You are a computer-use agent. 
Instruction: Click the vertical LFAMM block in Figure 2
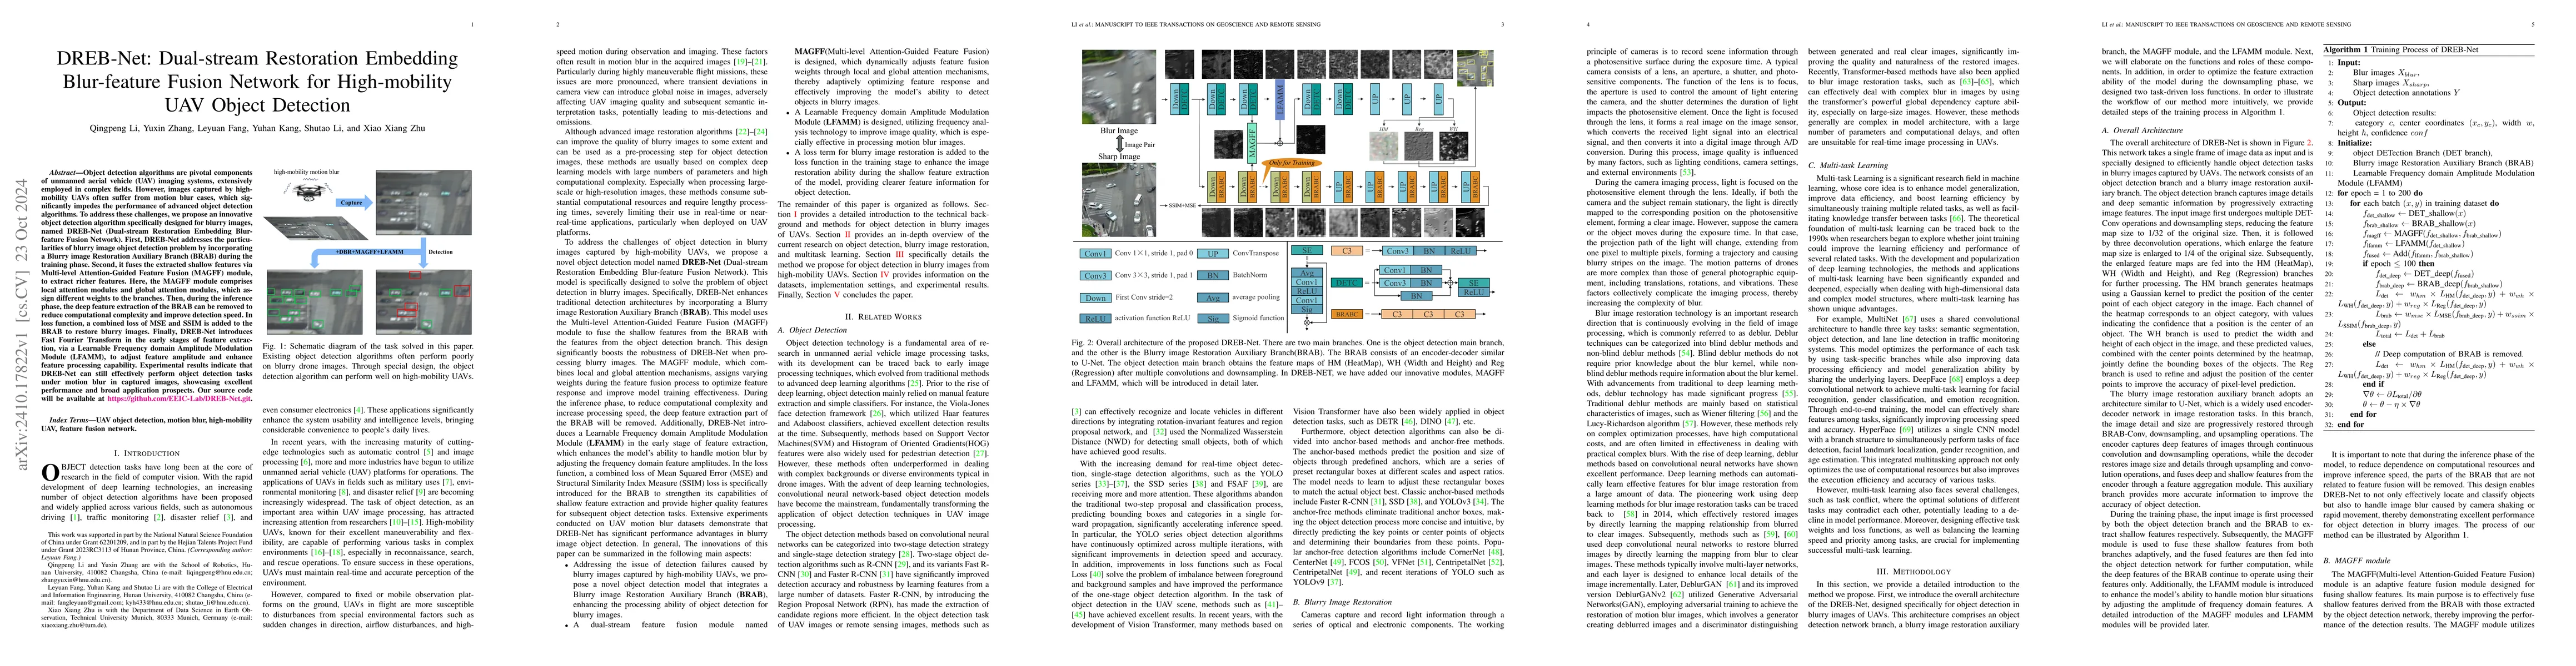click(1279, 100)
